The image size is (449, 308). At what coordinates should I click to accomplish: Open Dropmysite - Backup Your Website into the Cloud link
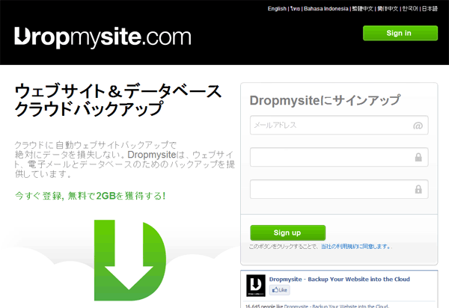point(339,279)
